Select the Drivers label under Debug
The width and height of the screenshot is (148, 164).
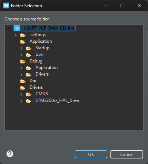pyautogui.click(x=42, y=74)
